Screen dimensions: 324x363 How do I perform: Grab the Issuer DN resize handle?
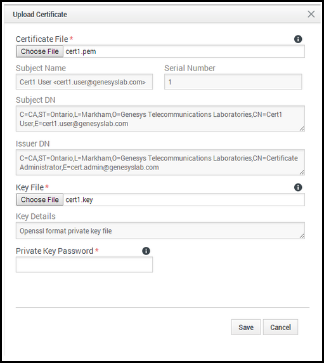(x=302, y=172)
